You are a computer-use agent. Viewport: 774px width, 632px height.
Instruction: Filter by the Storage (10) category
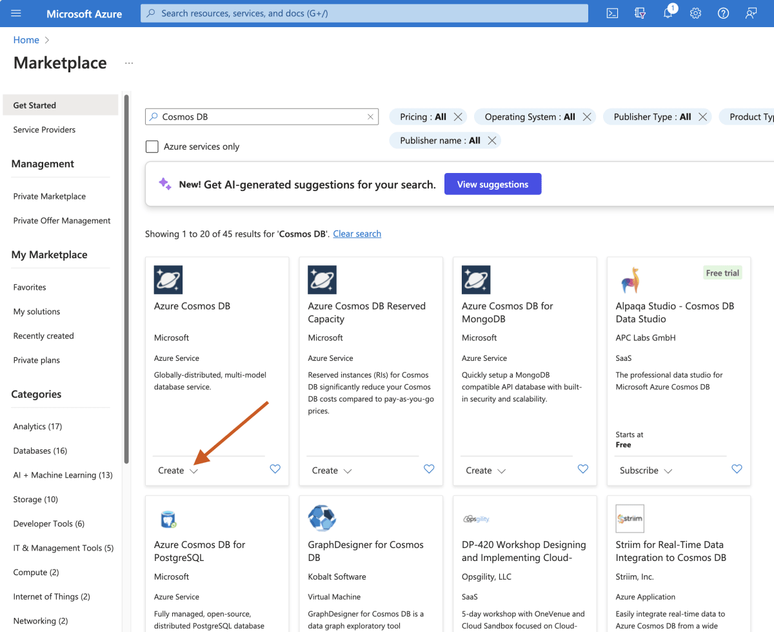35,500
